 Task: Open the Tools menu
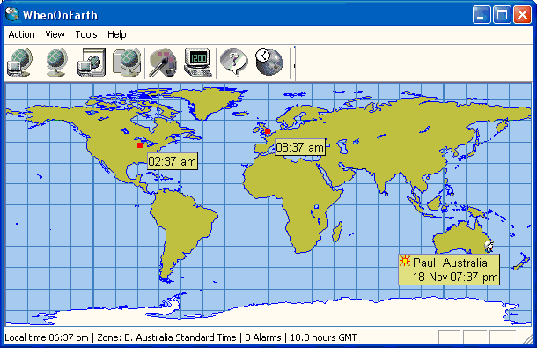pyautogui.click(x=86, y=34)
